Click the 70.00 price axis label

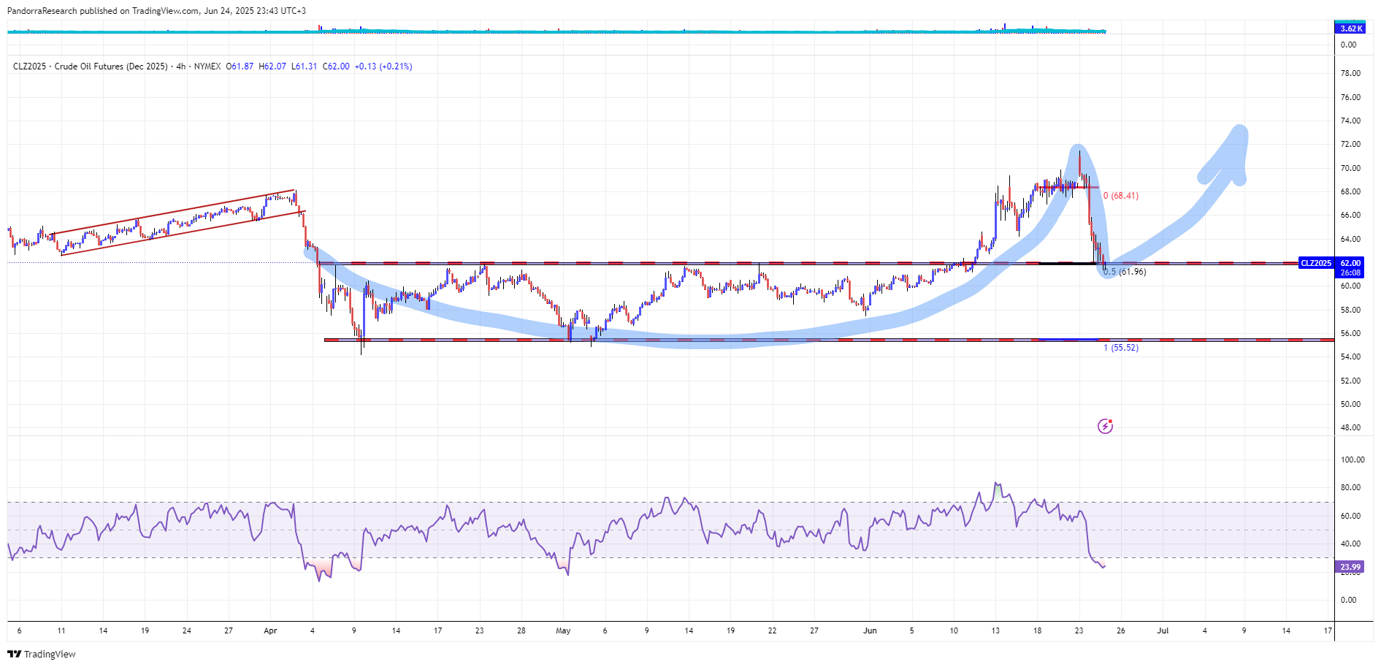point(1350,168)
